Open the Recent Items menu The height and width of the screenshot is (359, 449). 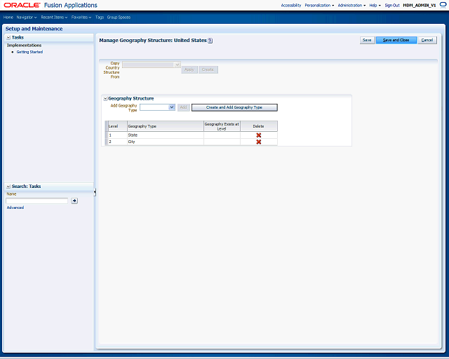[54, 17]
